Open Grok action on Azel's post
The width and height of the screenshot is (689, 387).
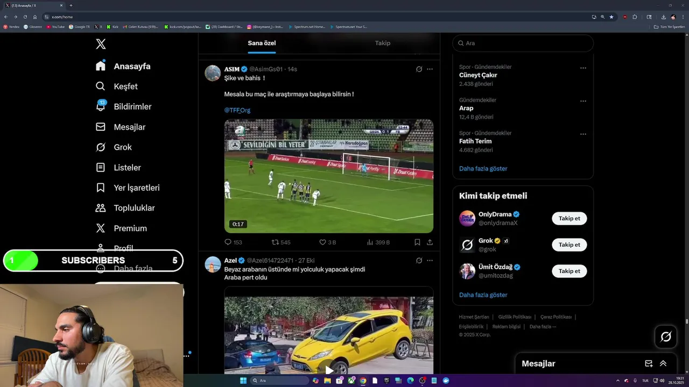coord(419,261)
